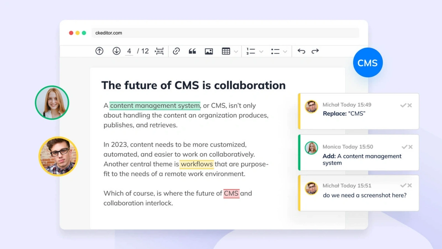Click Michał's avatar in the 15:51 comment
The image size is (442, 249).
click(311, 188)
